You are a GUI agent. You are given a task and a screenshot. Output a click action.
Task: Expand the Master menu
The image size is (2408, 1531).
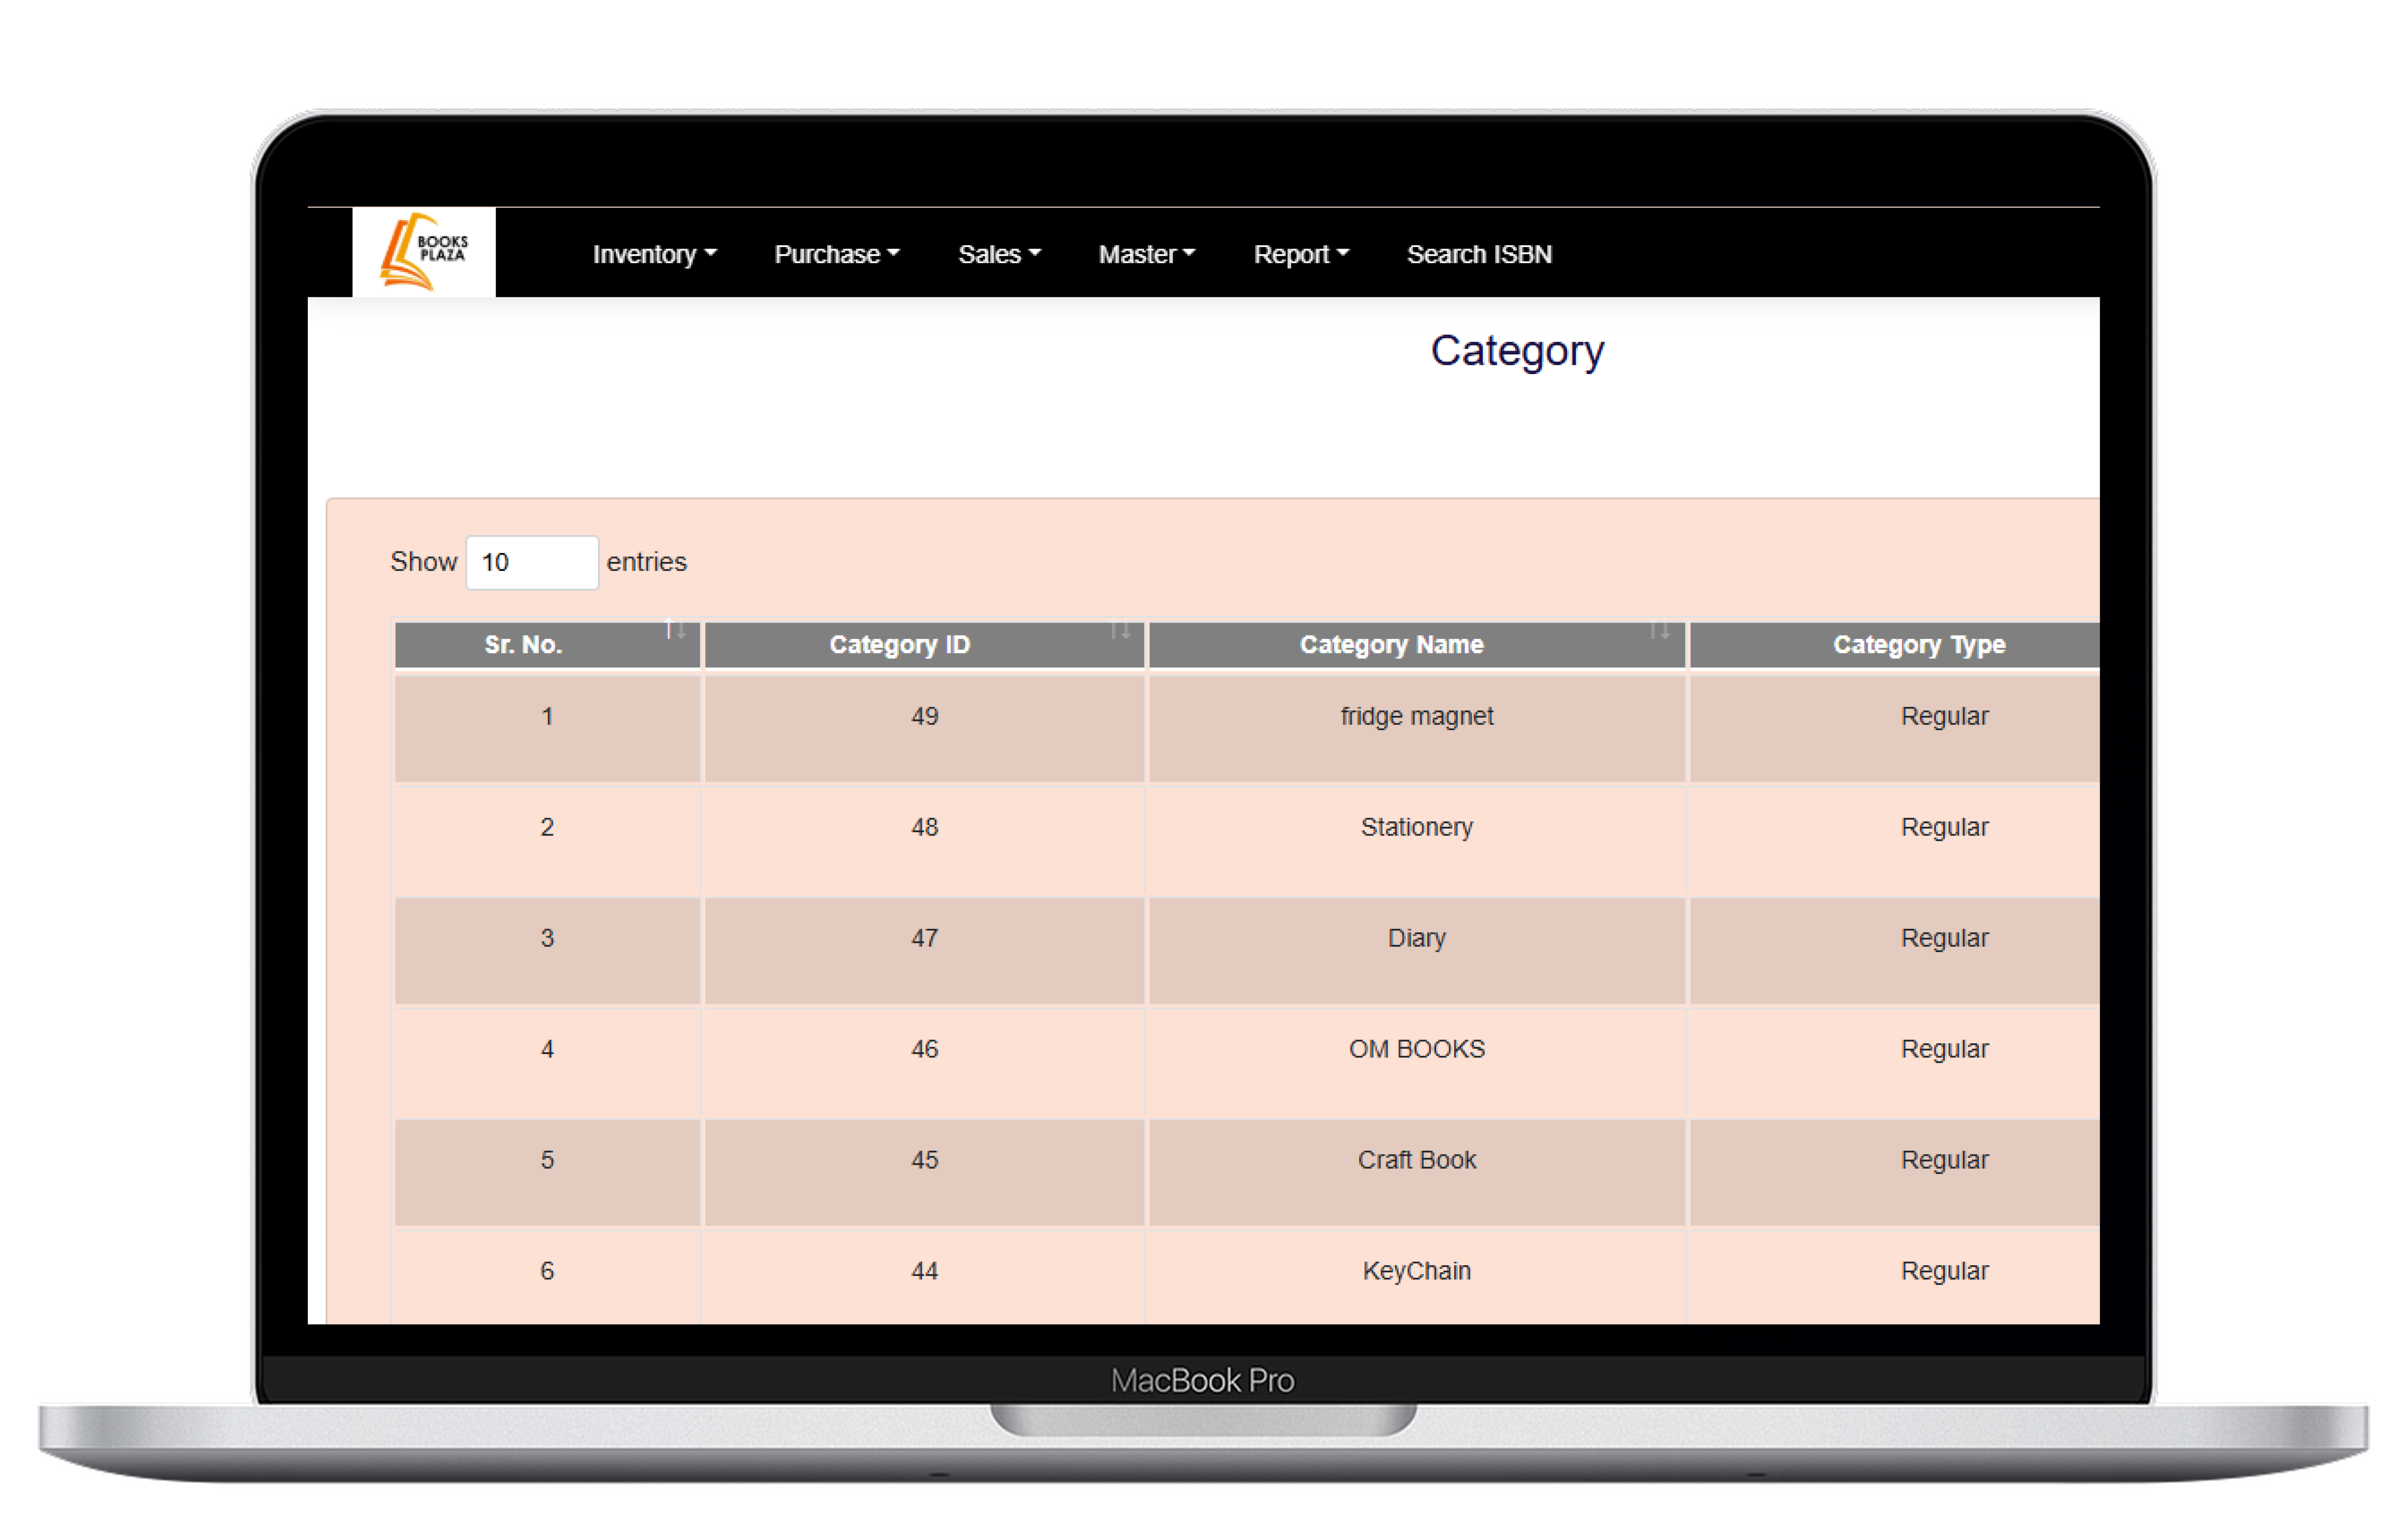[x=1147, y=254]
